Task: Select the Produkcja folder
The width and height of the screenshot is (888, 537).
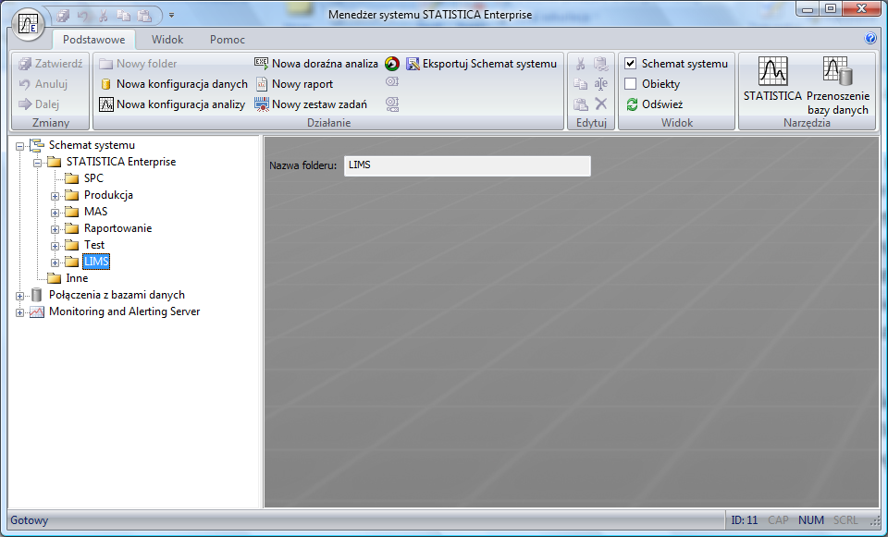Action: coord(108,195)
